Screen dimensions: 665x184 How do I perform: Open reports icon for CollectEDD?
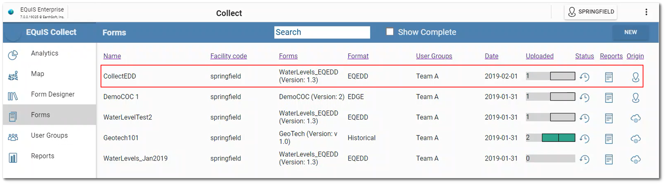[609, 77]
